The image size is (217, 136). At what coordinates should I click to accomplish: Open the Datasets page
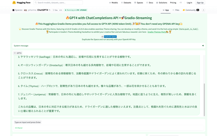coord(126,3)
